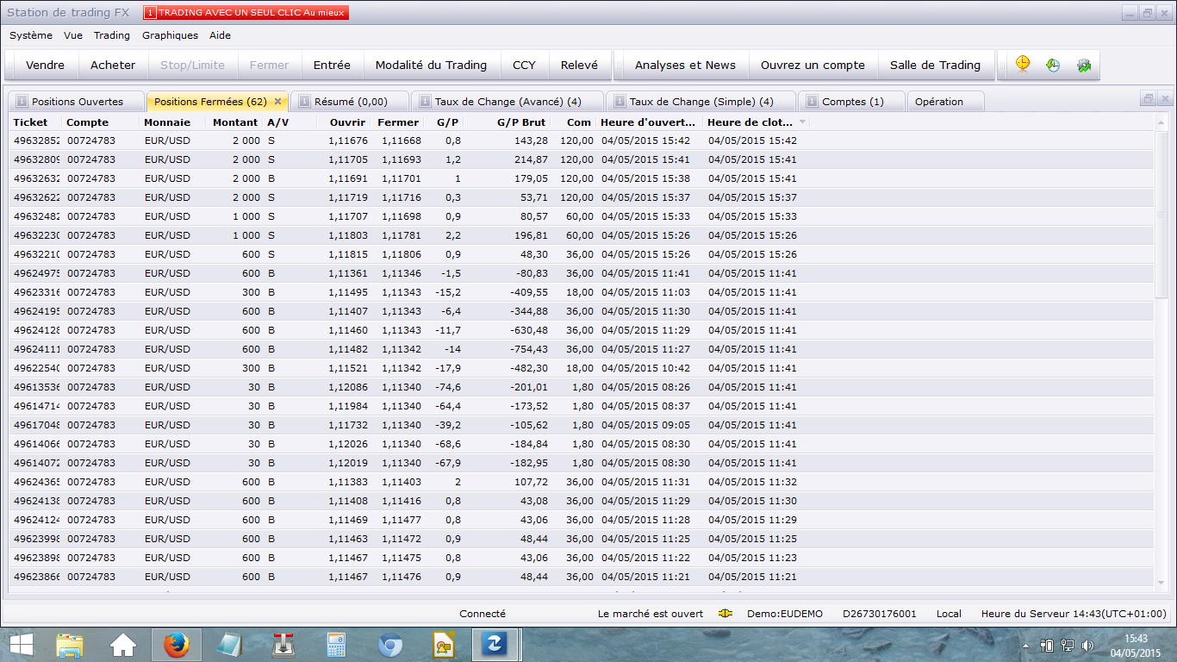Click the yellow connection icon in the status bar
Image resolution: width=1177 pixels, height=662 pixels.
click(726, 614)
